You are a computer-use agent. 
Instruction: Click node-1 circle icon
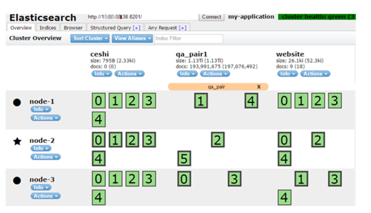pos(17,102)
